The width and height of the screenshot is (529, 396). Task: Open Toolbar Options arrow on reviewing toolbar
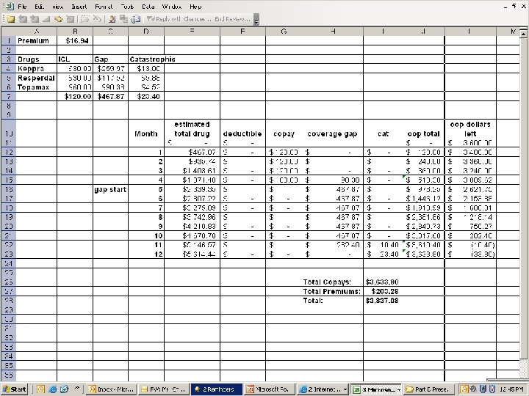[256, 21]
